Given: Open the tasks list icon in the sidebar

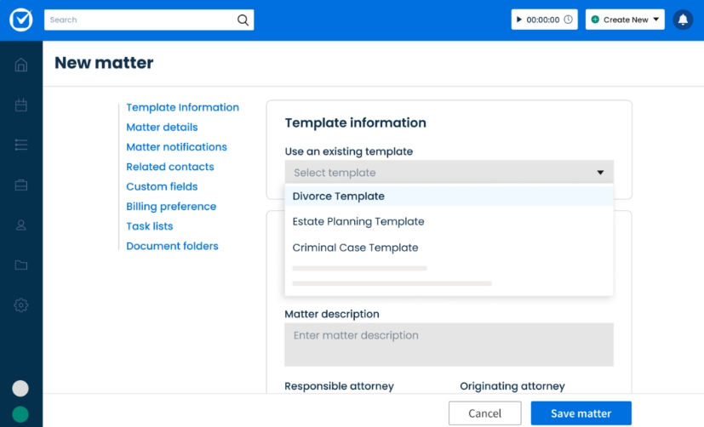Looking at the screenshot, I should click(x=21, y=145).
